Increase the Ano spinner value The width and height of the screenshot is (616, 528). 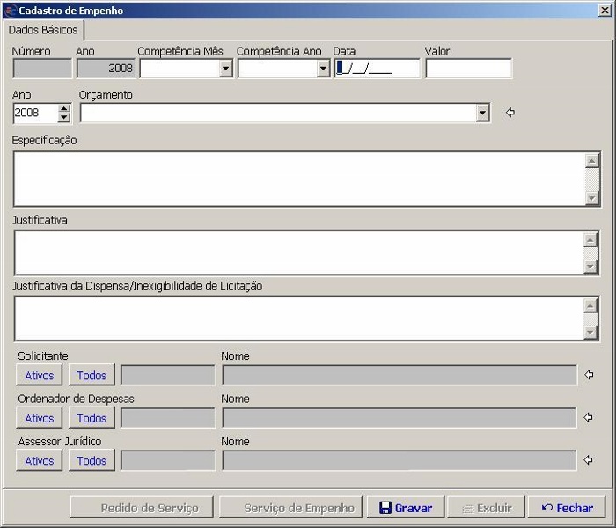[x=63, y=108]
